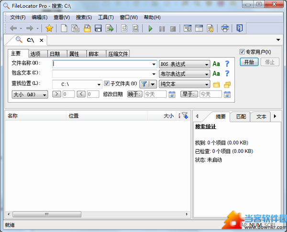Toggle the table layout view icon
This screenshot has height=232, width=287.
[199, 28]
